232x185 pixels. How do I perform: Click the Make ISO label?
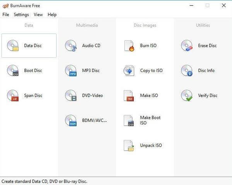coord(149,95)
